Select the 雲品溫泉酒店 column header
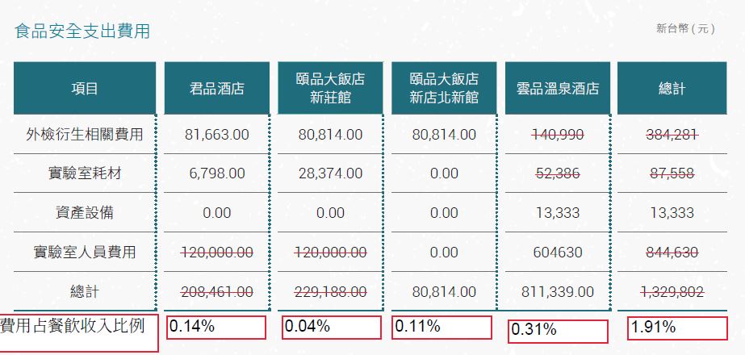 (x=557, y=88)
